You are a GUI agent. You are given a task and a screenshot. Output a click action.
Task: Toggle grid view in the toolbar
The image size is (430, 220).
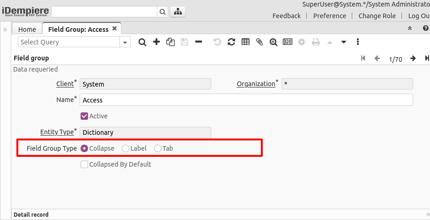point(245,42)
